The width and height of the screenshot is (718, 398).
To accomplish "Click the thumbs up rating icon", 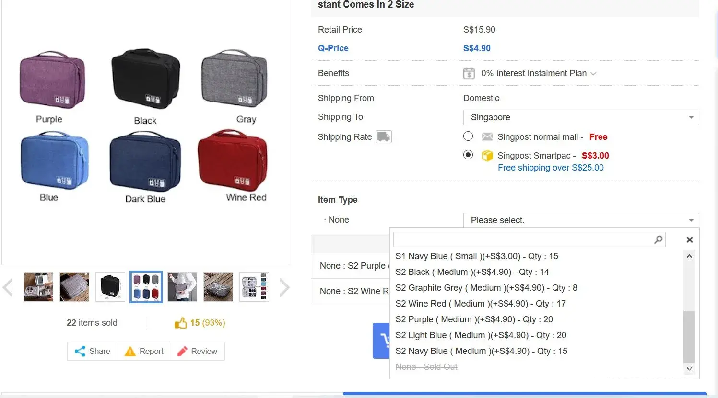I will pos(180,323).
